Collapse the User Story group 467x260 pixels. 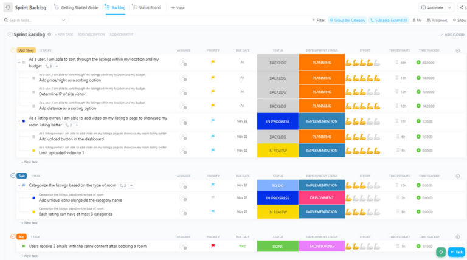pyautogui.click(x=12, y=50)
